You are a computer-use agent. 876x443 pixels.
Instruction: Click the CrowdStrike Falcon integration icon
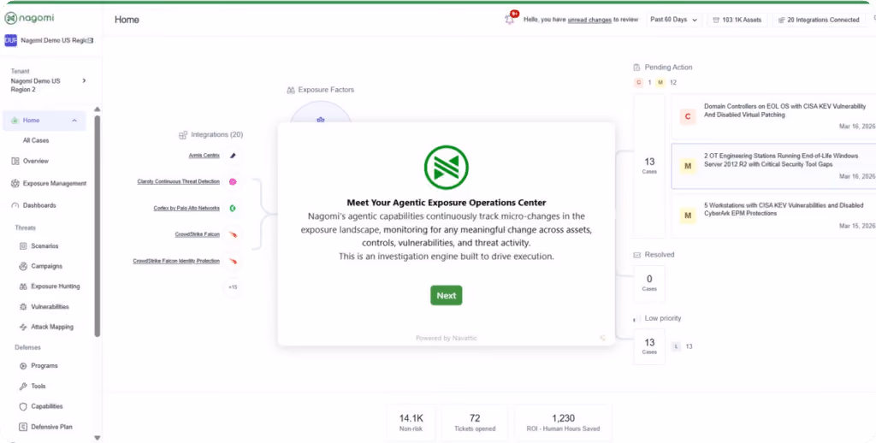click(x=233, y=234)
